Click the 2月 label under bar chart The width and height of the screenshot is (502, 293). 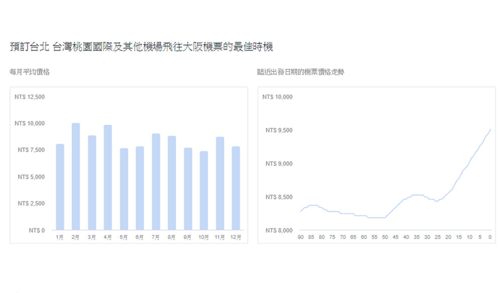pyautogui.click(x=76, y=237)
